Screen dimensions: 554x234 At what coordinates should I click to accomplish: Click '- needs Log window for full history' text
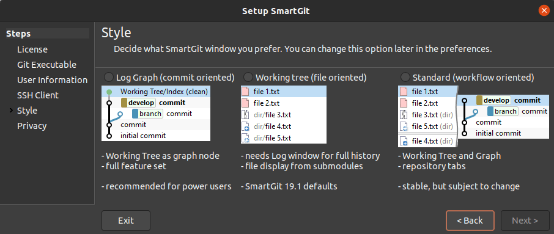tap(310, 156)
